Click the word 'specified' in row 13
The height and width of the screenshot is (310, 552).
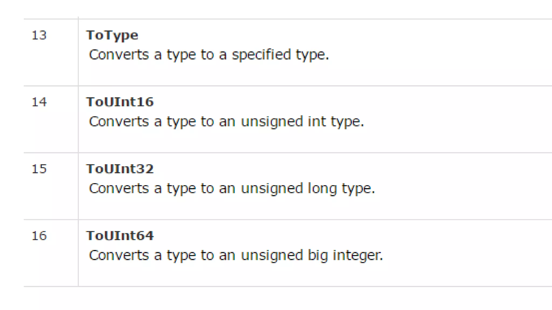pyautogui.click(x=261, y=55)
